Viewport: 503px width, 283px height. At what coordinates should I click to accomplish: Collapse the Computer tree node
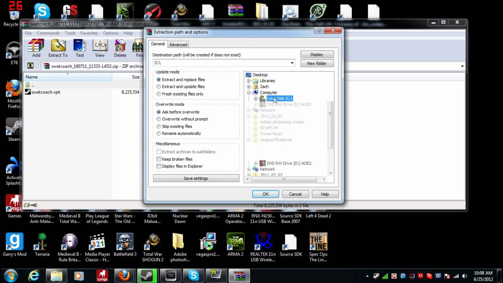point(248,93)
